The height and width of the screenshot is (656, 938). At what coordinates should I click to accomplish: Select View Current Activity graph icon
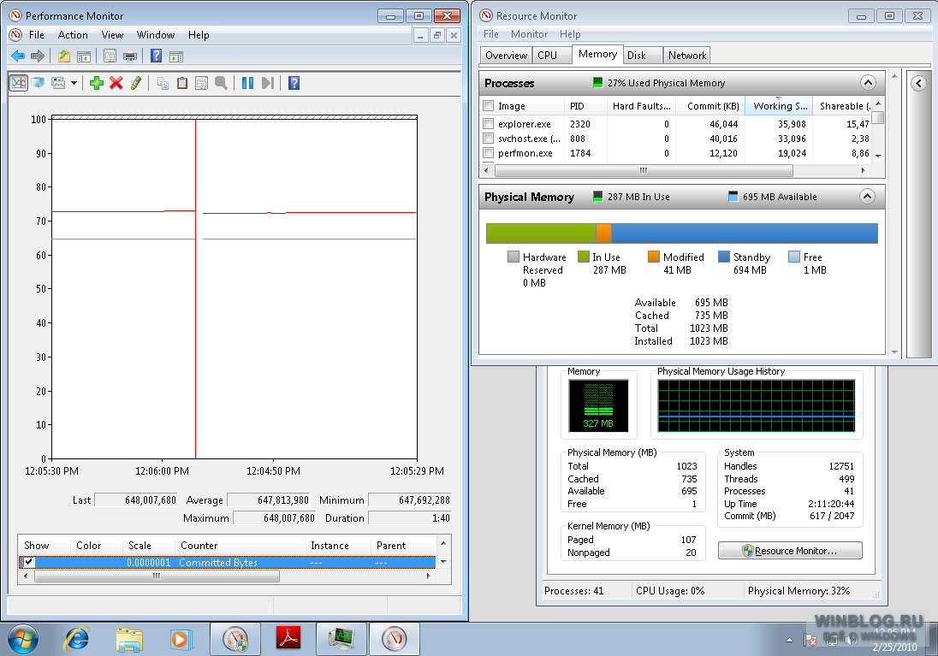click(19, 82)
